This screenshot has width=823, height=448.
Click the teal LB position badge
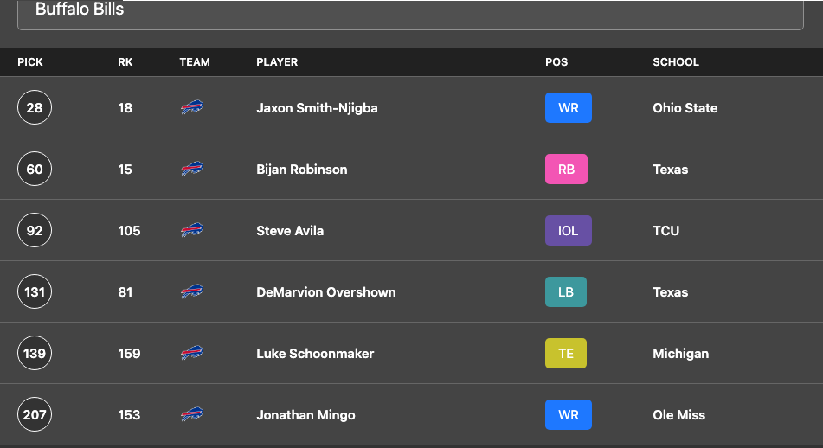[x=566, y=291]
